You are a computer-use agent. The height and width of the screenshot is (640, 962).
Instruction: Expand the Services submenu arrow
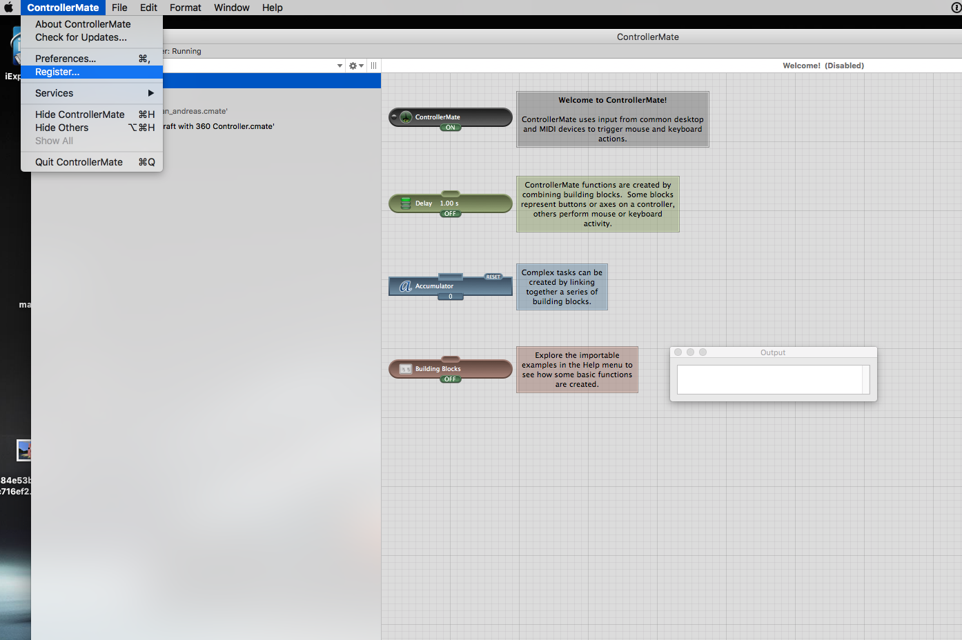pos(150,93)
